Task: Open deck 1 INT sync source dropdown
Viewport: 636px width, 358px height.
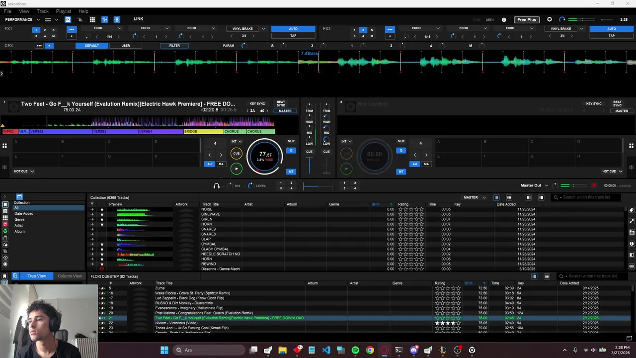Action: click(x=237, y=141)
